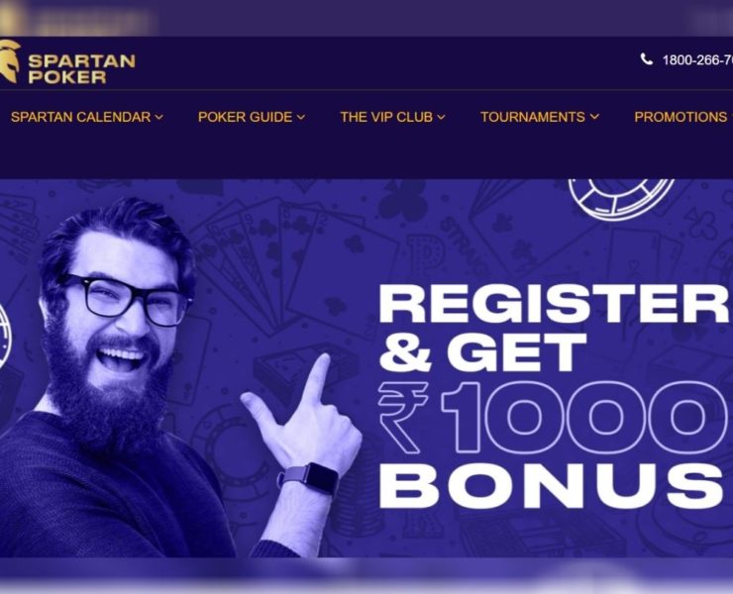Click the Spartan Poker logo text
This screenshot has width=733, height=594.
tap(82, 68)
